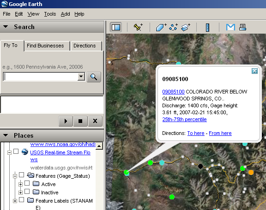
Task: Open USGS Real-time Stream Flows link
Action: tap(60, 156)
